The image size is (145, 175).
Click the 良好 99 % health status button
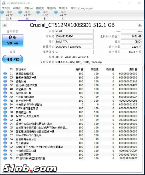(13, 41)
